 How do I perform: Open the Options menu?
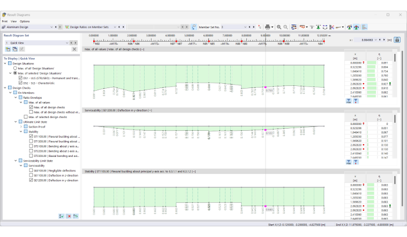point(25,21)
